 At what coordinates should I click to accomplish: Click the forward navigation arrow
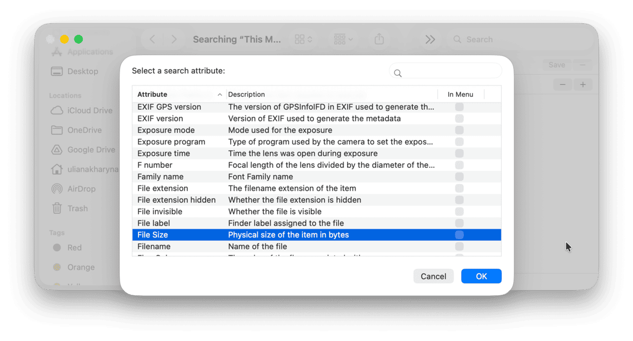[174, 38]
